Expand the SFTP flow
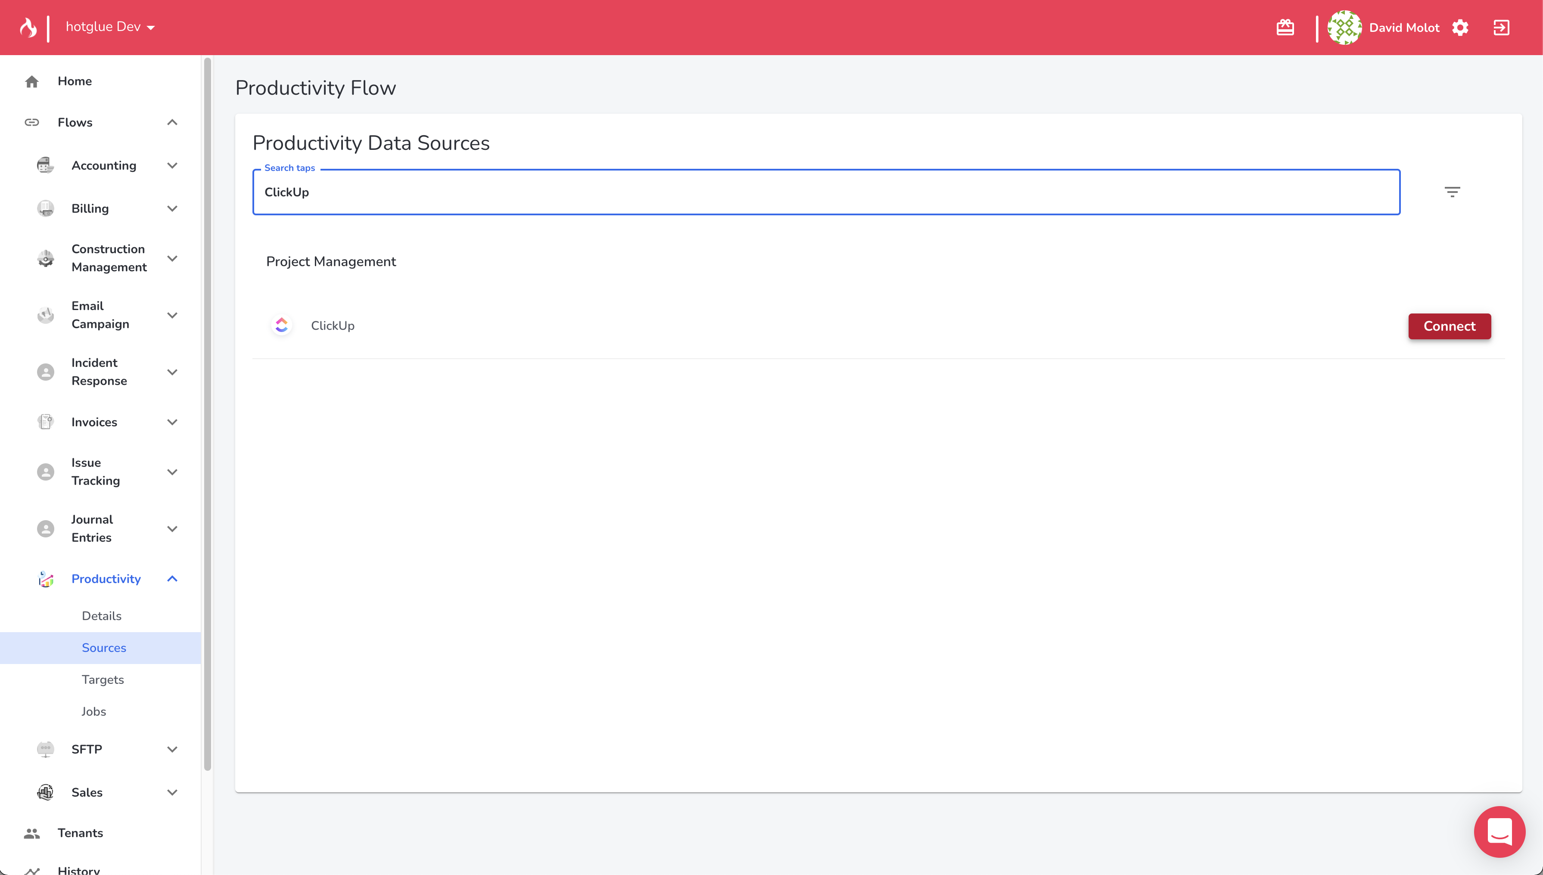 [172, 749]
